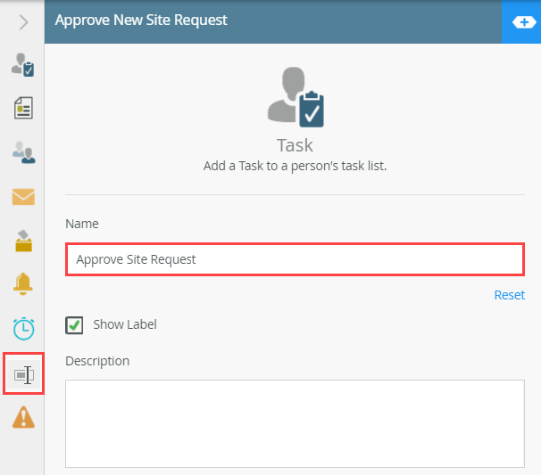Click the Reset link
The image size is (541, 475).
pos(509,295)
